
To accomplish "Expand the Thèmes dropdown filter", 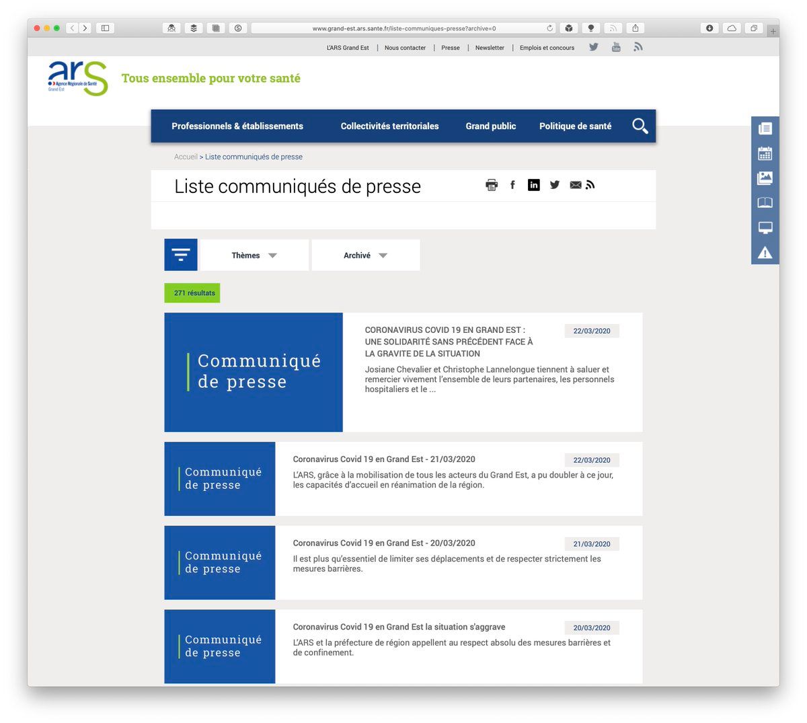I will [x=254, y=256].
